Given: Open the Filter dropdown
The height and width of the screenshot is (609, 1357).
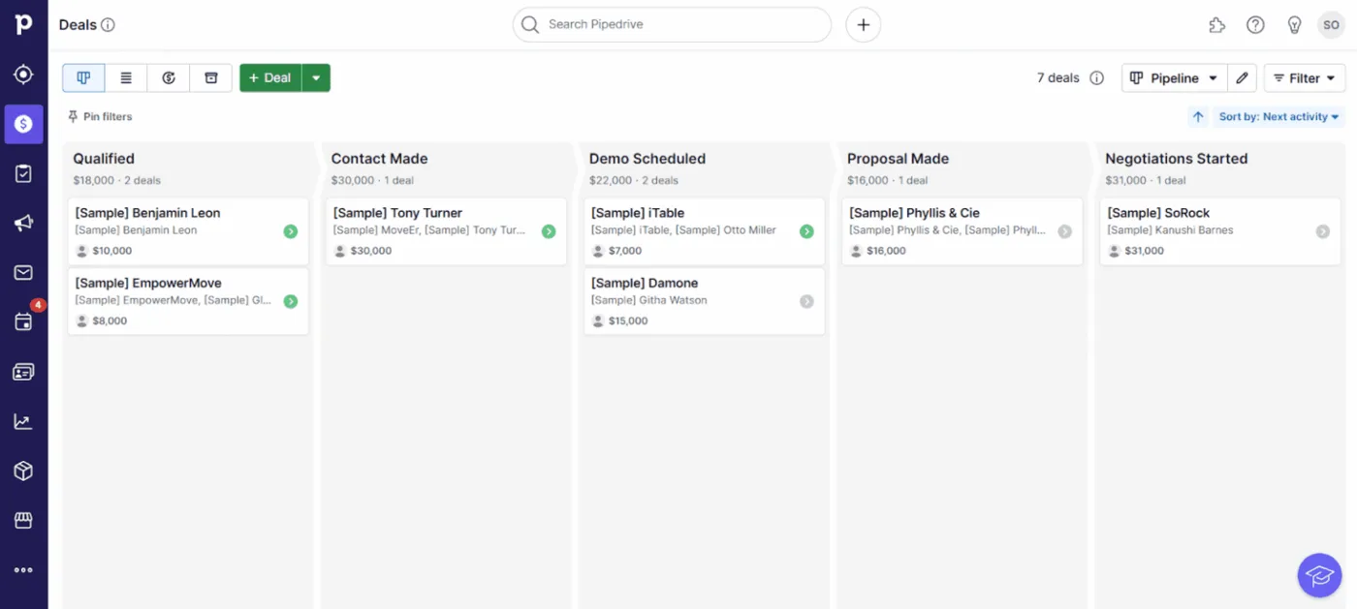Looking at the screenshot, I should (x=1304, y=77).
